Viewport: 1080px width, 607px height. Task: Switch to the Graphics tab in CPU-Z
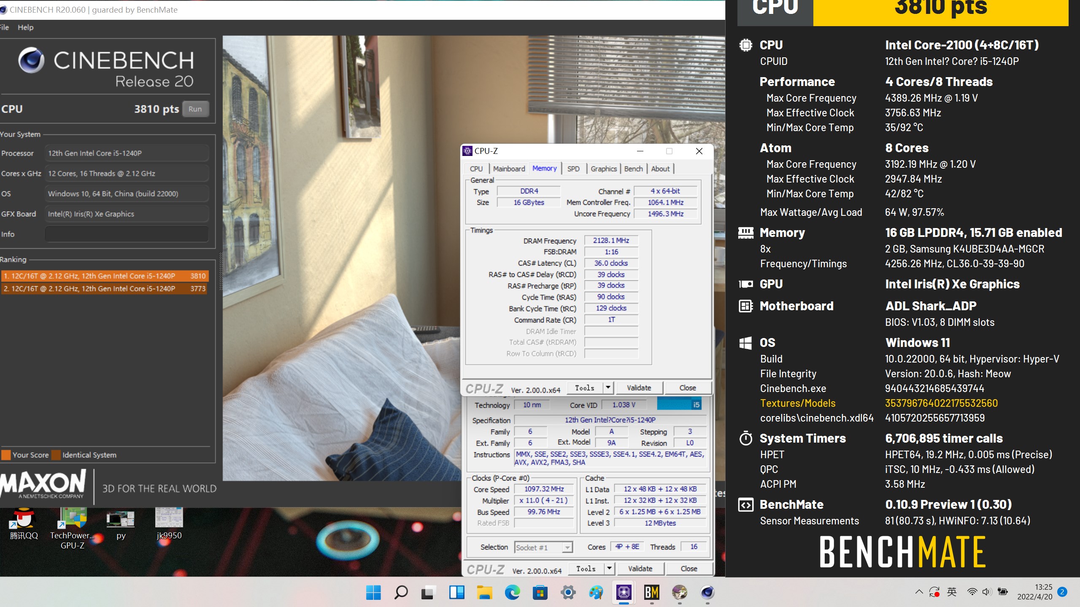pyautogui.click(x=603, y=169)
